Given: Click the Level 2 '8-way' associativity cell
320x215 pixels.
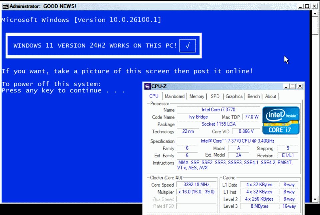Looking at the screenshot, I should (x=289, y=199).
